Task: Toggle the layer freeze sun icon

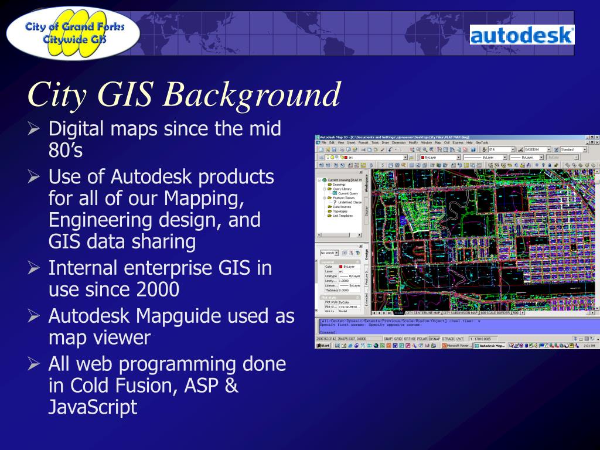Action: click(332, 157)
